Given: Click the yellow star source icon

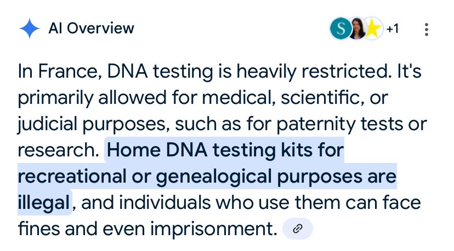Looking at the screenshot, I should tap(373, 28).
